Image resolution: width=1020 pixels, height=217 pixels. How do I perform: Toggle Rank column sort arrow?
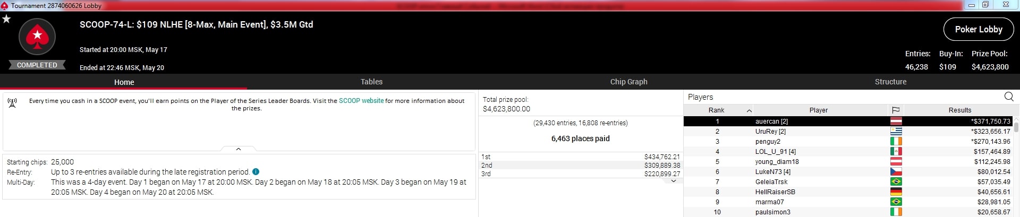point(749,110)
